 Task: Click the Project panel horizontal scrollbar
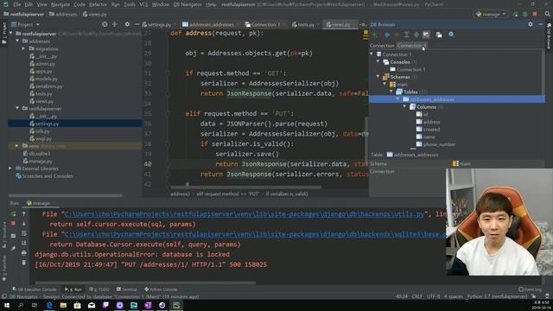pyautogui.click(x=66, y=196)
